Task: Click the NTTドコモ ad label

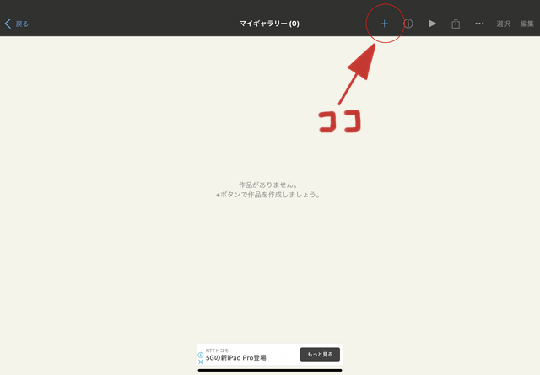Action: (x=217, y=351)
